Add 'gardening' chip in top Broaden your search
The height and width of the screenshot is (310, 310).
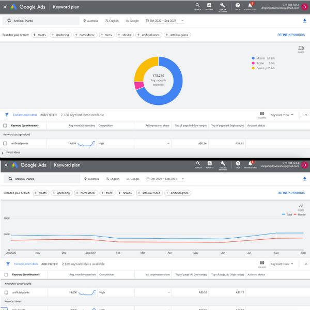click(x=60, y=35)
